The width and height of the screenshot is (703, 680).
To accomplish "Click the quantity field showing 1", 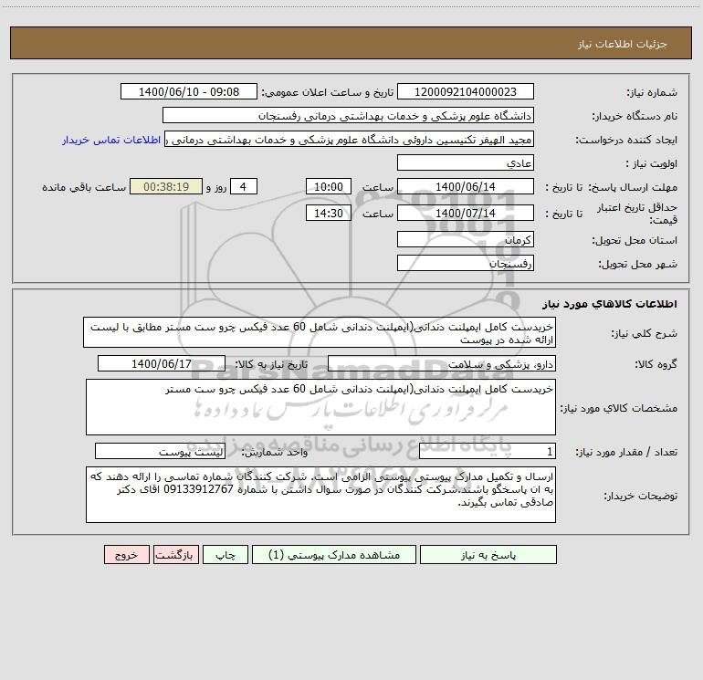I will (x=488, y=452).
